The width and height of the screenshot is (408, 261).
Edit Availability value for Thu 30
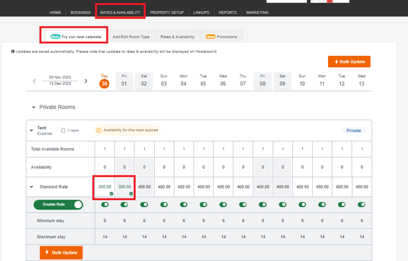[105, 167]
